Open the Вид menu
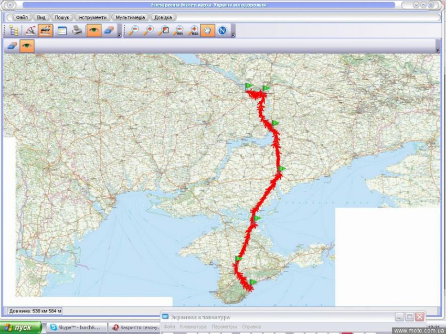This screenshot has height=334, width=446. tap(41, 17)
